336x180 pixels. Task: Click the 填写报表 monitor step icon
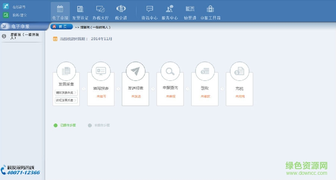pyautogui.click(x=101, y=71)
